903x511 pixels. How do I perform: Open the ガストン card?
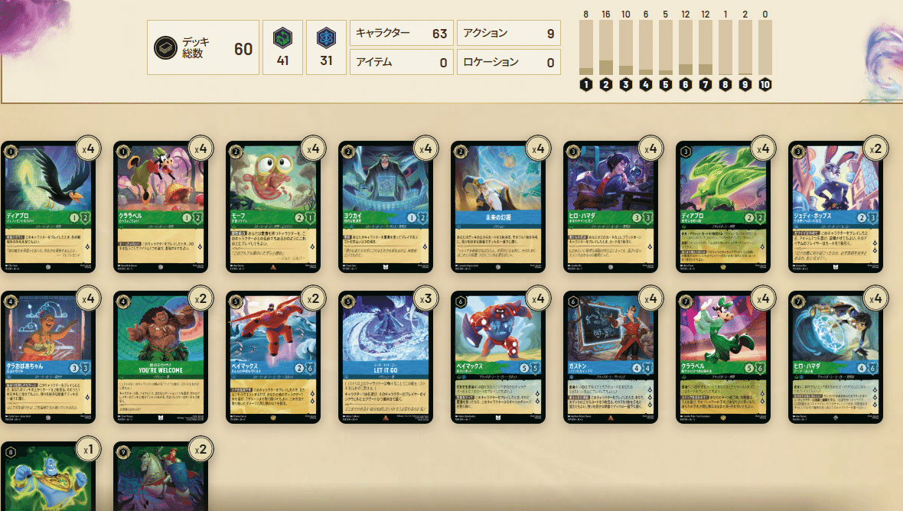[611, 357]
